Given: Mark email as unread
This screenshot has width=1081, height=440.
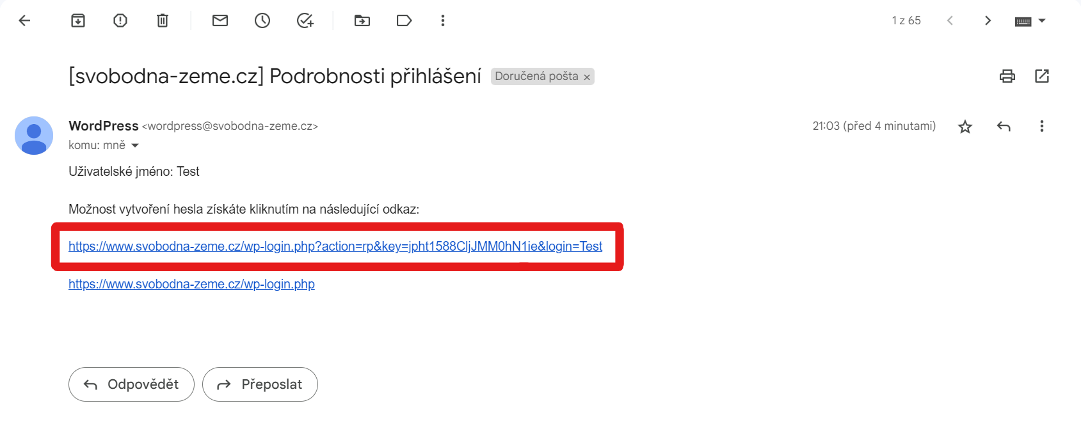Looking at the screenshot, I should point(220,20).
